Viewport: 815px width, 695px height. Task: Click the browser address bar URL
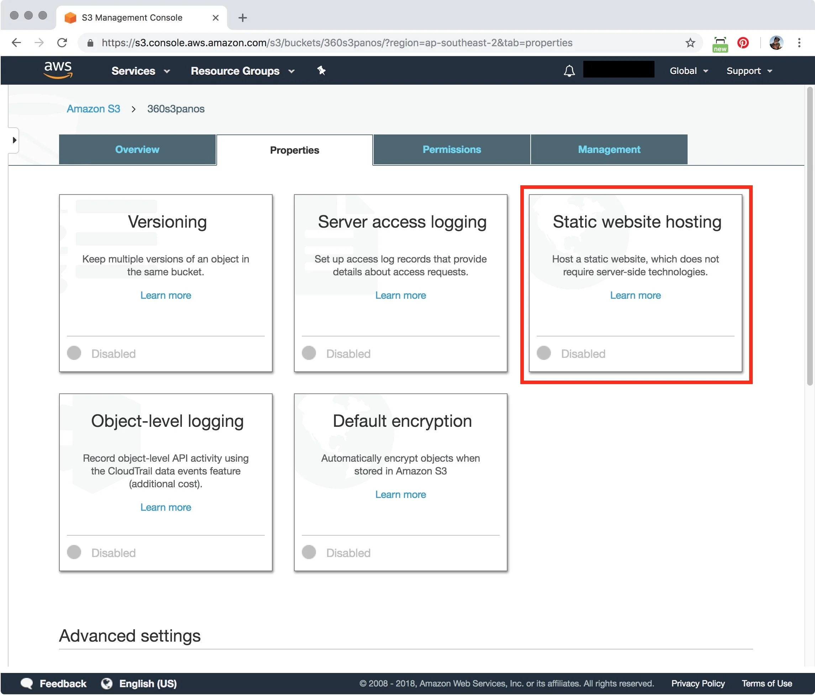(x=337, y=42)
